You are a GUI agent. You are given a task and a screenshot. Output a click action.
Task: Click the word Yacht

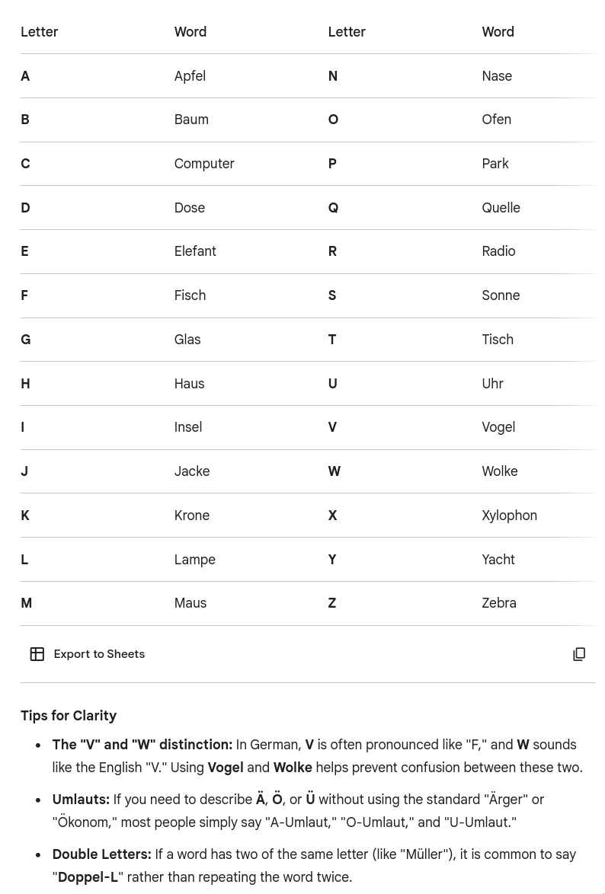[x=498, y=560]
